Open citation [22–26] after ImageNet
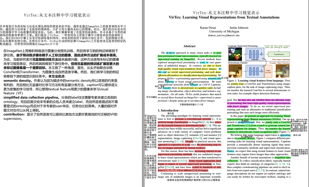The height and width of the screenshot is (187, 309). [x=169, y=167]
